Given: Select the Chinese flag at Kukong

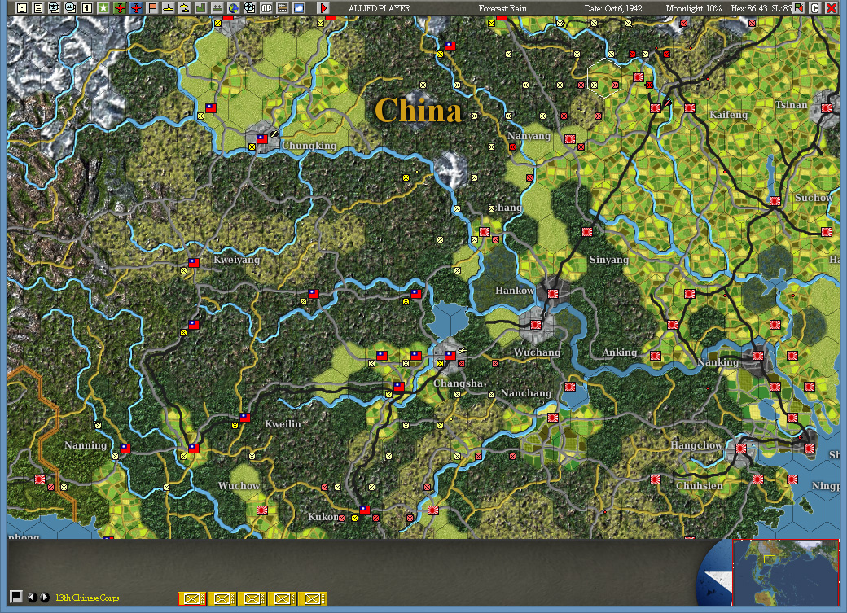Looking at the screenshot, I should [365, 510].
